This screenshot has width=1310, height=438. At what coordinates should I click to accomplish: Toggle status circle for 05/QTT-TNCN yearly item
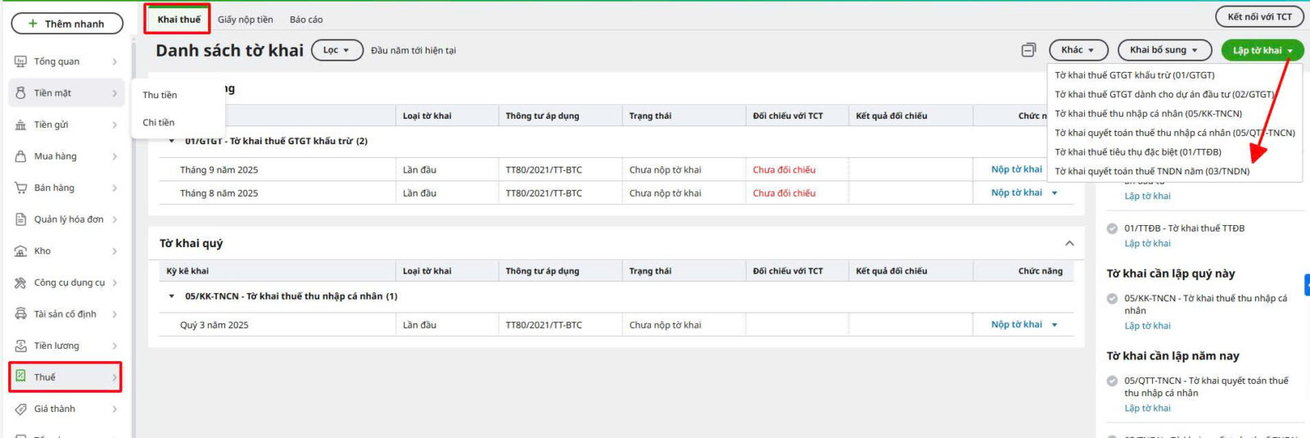pos(1112,381)
